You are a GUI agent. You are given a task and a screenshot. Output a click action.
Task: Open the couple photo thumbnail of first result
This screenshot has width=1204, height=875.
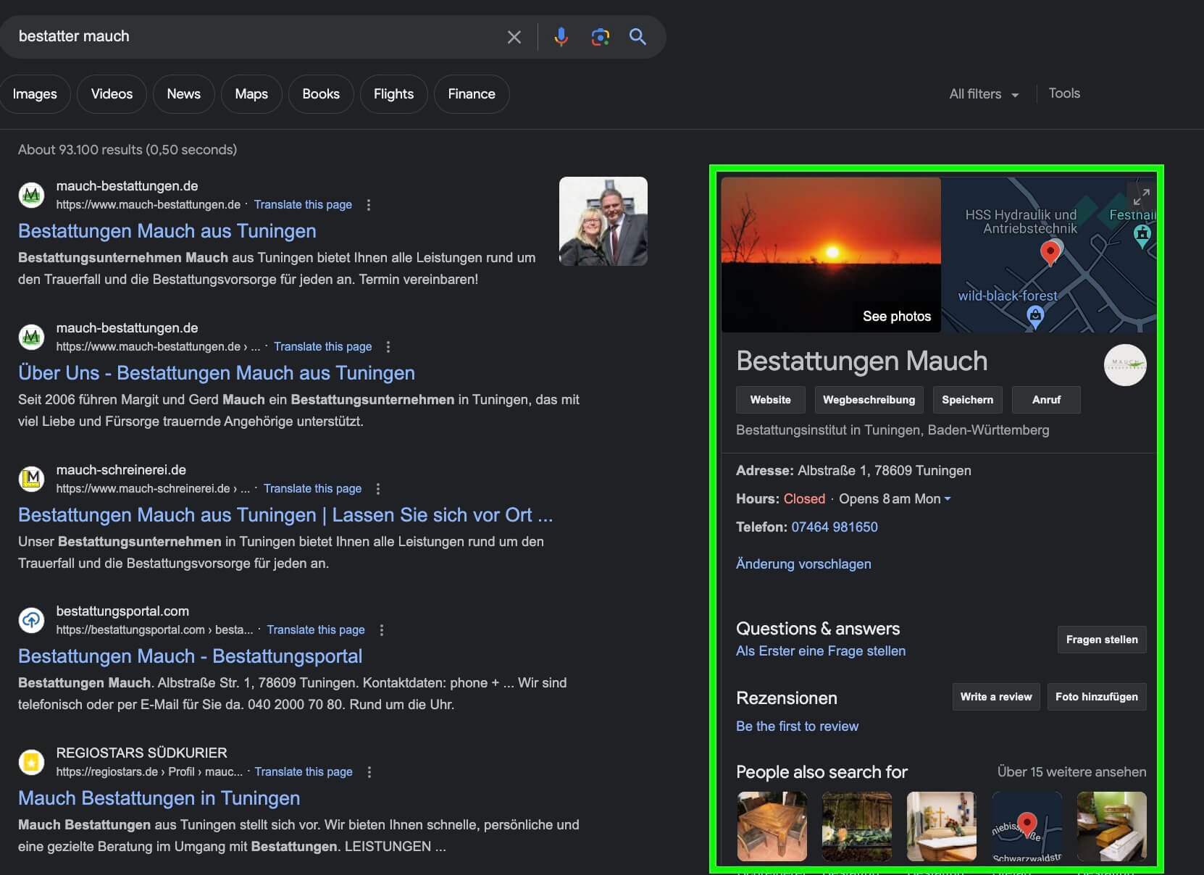tap(603, 222)
